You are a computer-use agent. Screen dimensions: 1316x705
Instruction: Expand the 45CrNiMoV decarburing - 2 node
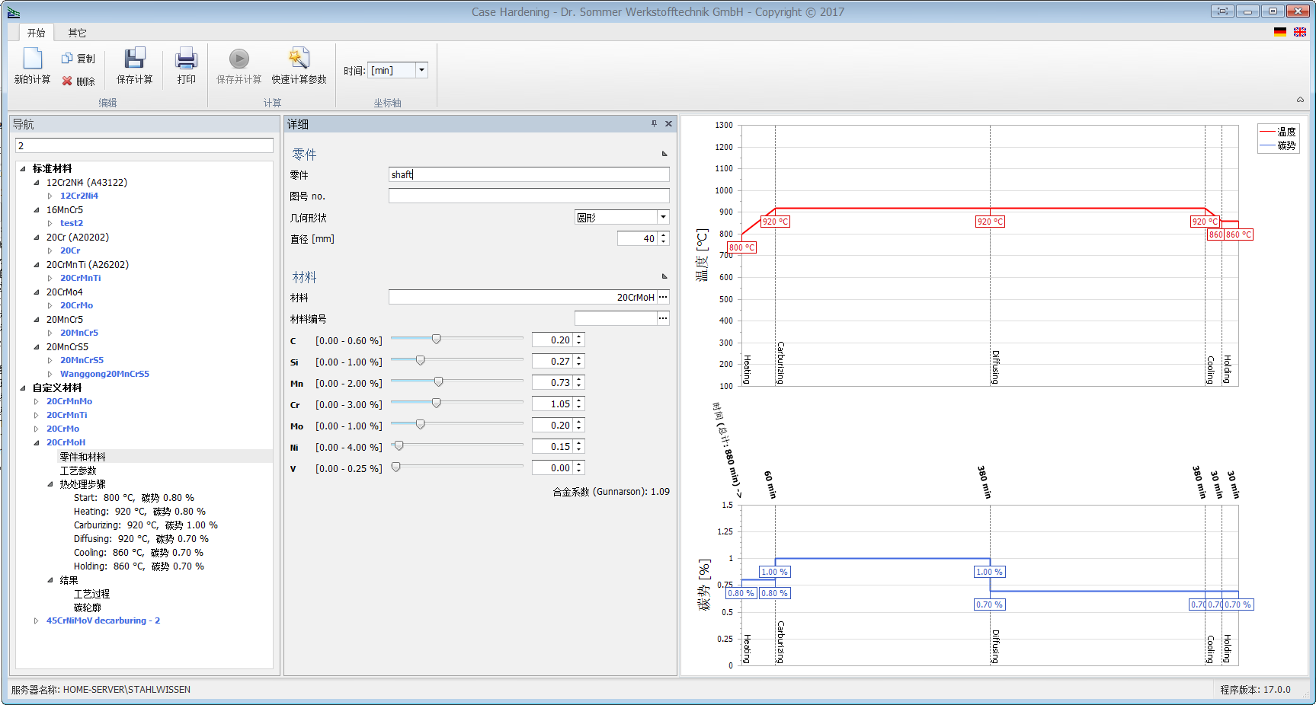37,620
